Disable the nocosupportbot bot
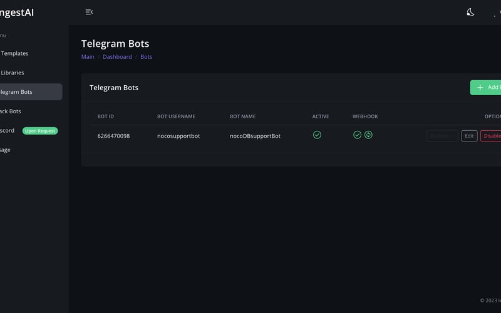Screen dimensions: 501x313 [491, 136]
